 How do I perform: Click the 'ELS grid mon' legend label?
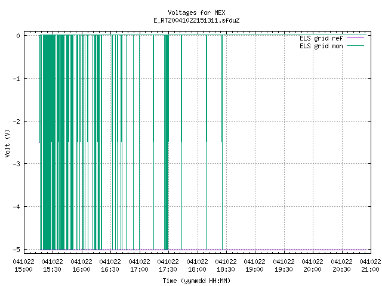pyautogui.click(x=321, y=46)
